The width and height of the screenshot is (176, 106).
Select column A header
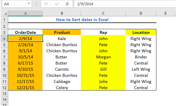pyautogui.click(x=25, y=13)
